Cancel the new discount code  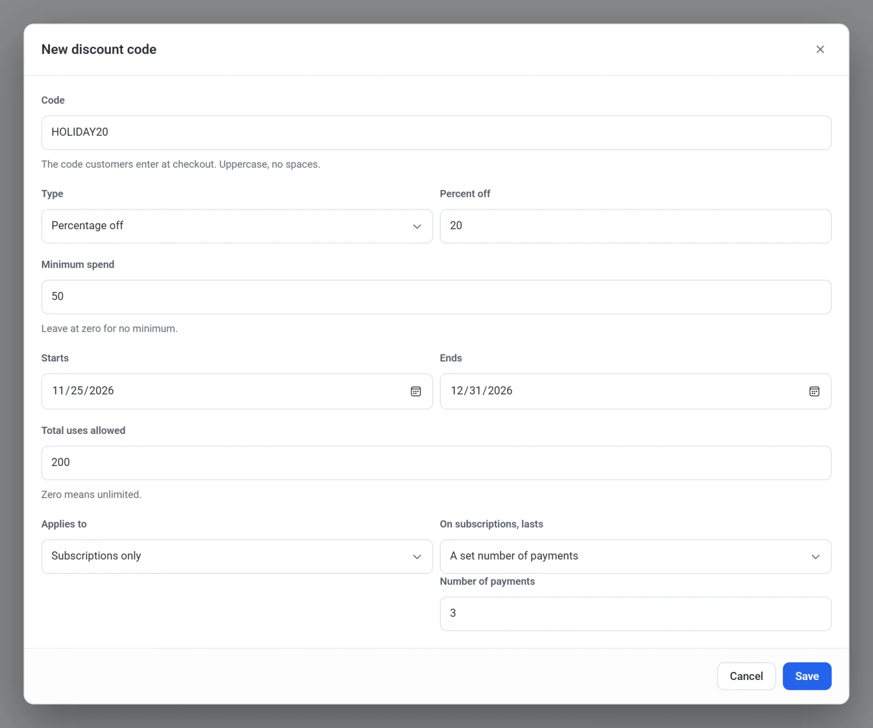click(746, 676)
